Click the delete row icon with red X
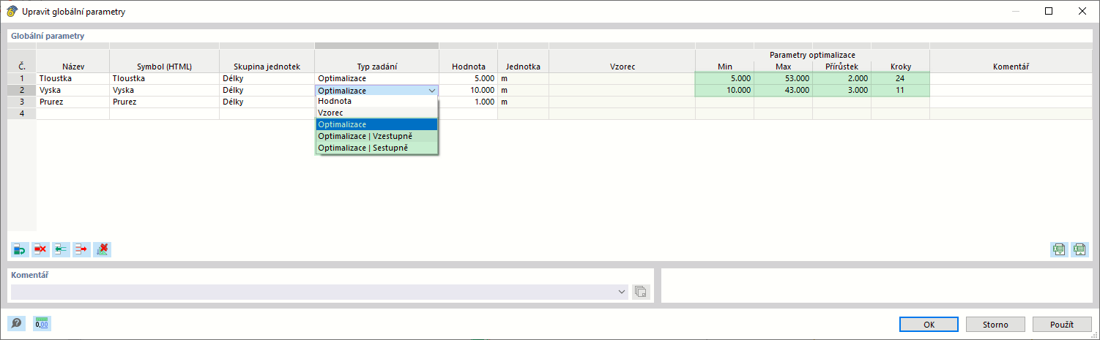Image resolution: width=1100 pixels, height=340 pixels. (x=40, y=249)
